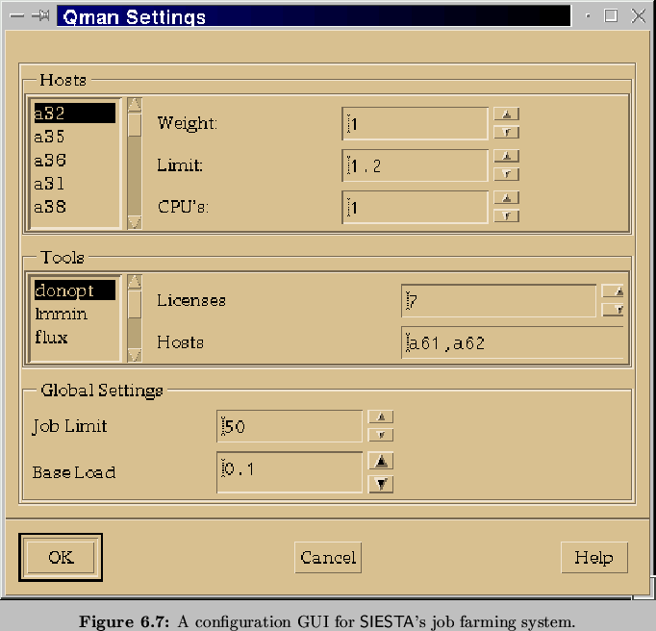Click Tools list scrollbar up arrow
656x631 pixels.
(135, 282)
